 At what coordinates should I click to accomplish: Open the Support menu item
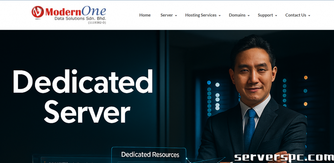pyautogui.click(x=265, y=15)
